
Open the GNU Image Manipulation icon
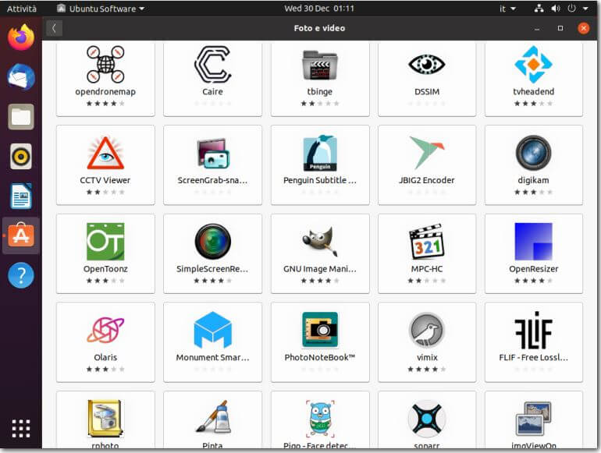tap(320, 241)
